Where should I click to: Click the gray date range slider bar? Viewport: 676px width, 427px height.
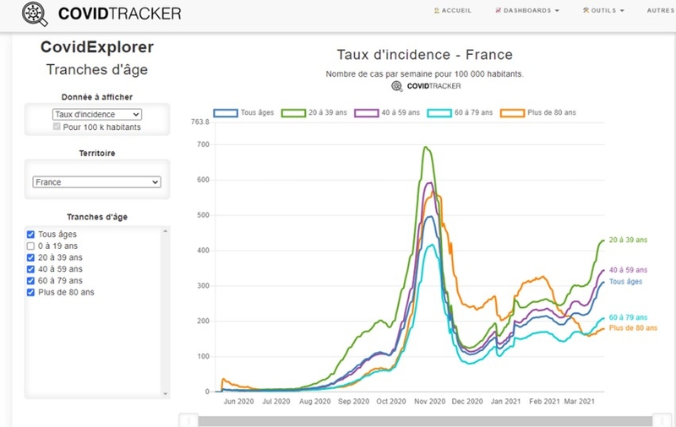(425, 421)
